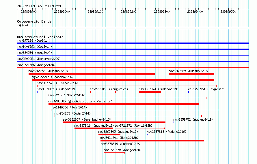This screenshot has width=257, height=164.
Task: Select the nsv1006293 (Coe2014) label
Action: point(35,47)
